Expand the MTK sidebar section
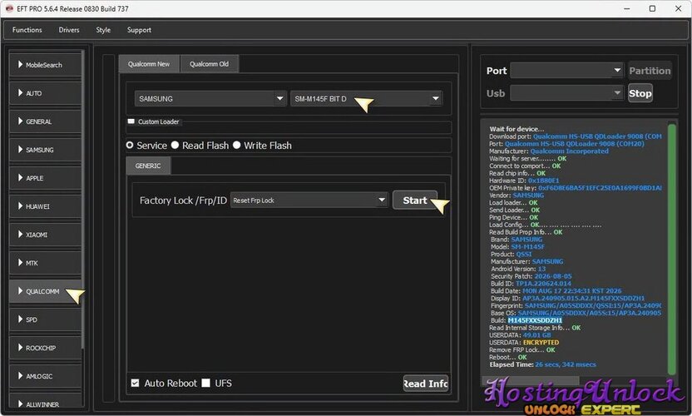This screenshot has height=416, width=692. [45, 263]
